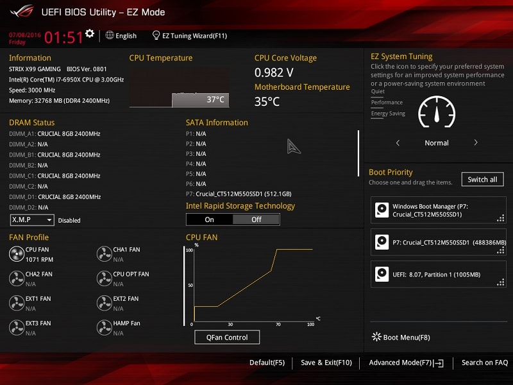Click the CHA2 FAN icon
Image resolution: width=513 pixels, height=385 pixels.
17,278
